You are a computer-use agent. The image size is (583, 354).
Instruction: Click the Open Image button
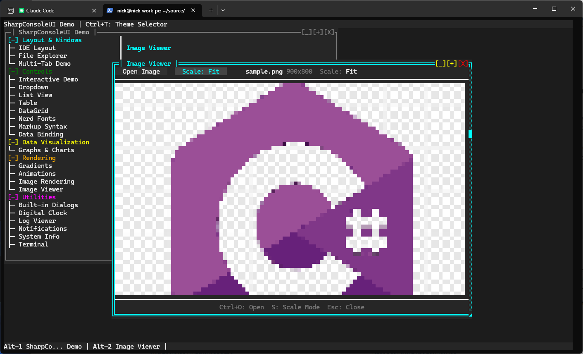(140, 71)
